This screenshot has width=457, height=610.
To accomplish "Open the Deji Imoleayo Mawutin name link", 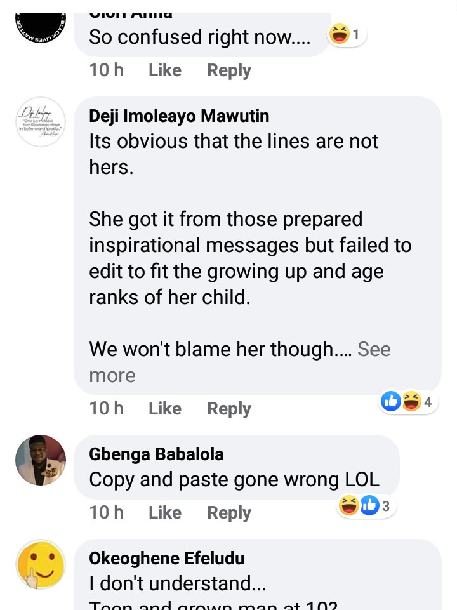I will (179, 116).
